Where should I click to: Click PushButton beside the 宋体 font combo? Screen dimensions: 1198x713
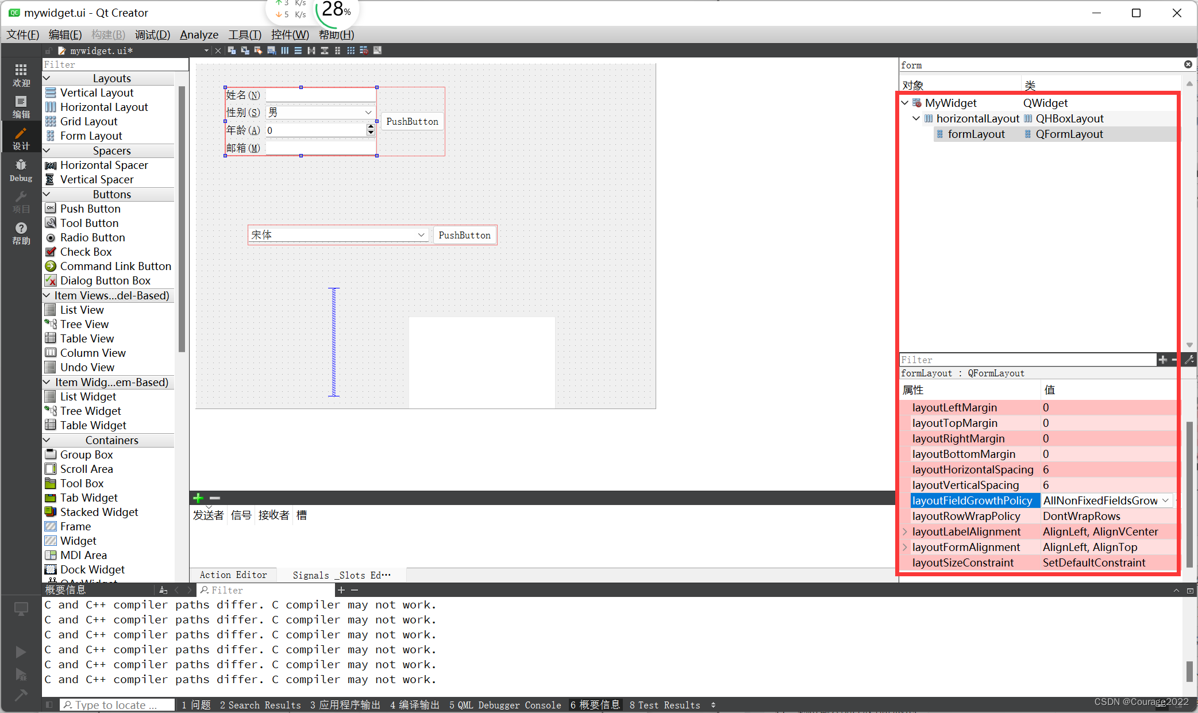coord(464,235)
